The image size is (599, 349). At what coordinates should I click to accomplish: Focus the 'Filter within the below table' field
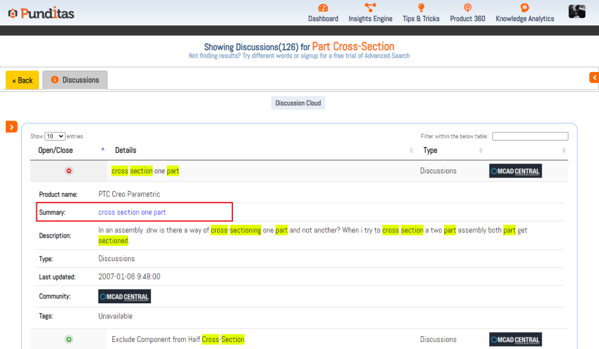[530, 136]
